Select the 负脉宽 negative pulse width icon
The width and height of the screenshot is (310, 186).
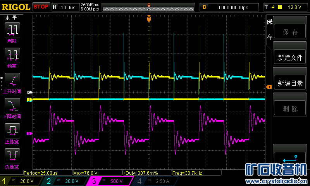pyautogui.click(x=12, y=156)
